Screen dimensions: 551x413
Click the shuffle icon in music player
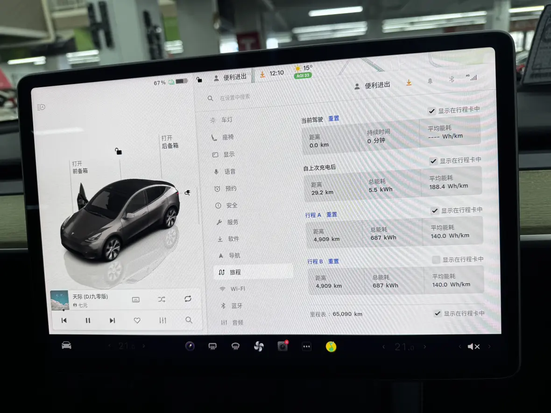pyautogui.click(x=162, y=299)
